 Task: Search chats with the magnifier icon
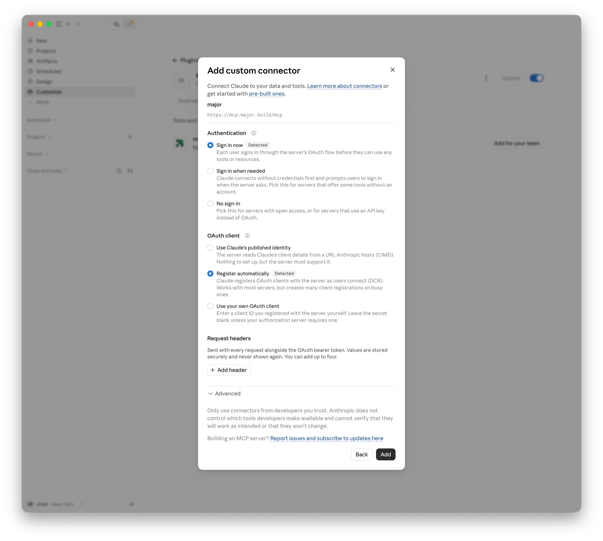tap(119, 171)
